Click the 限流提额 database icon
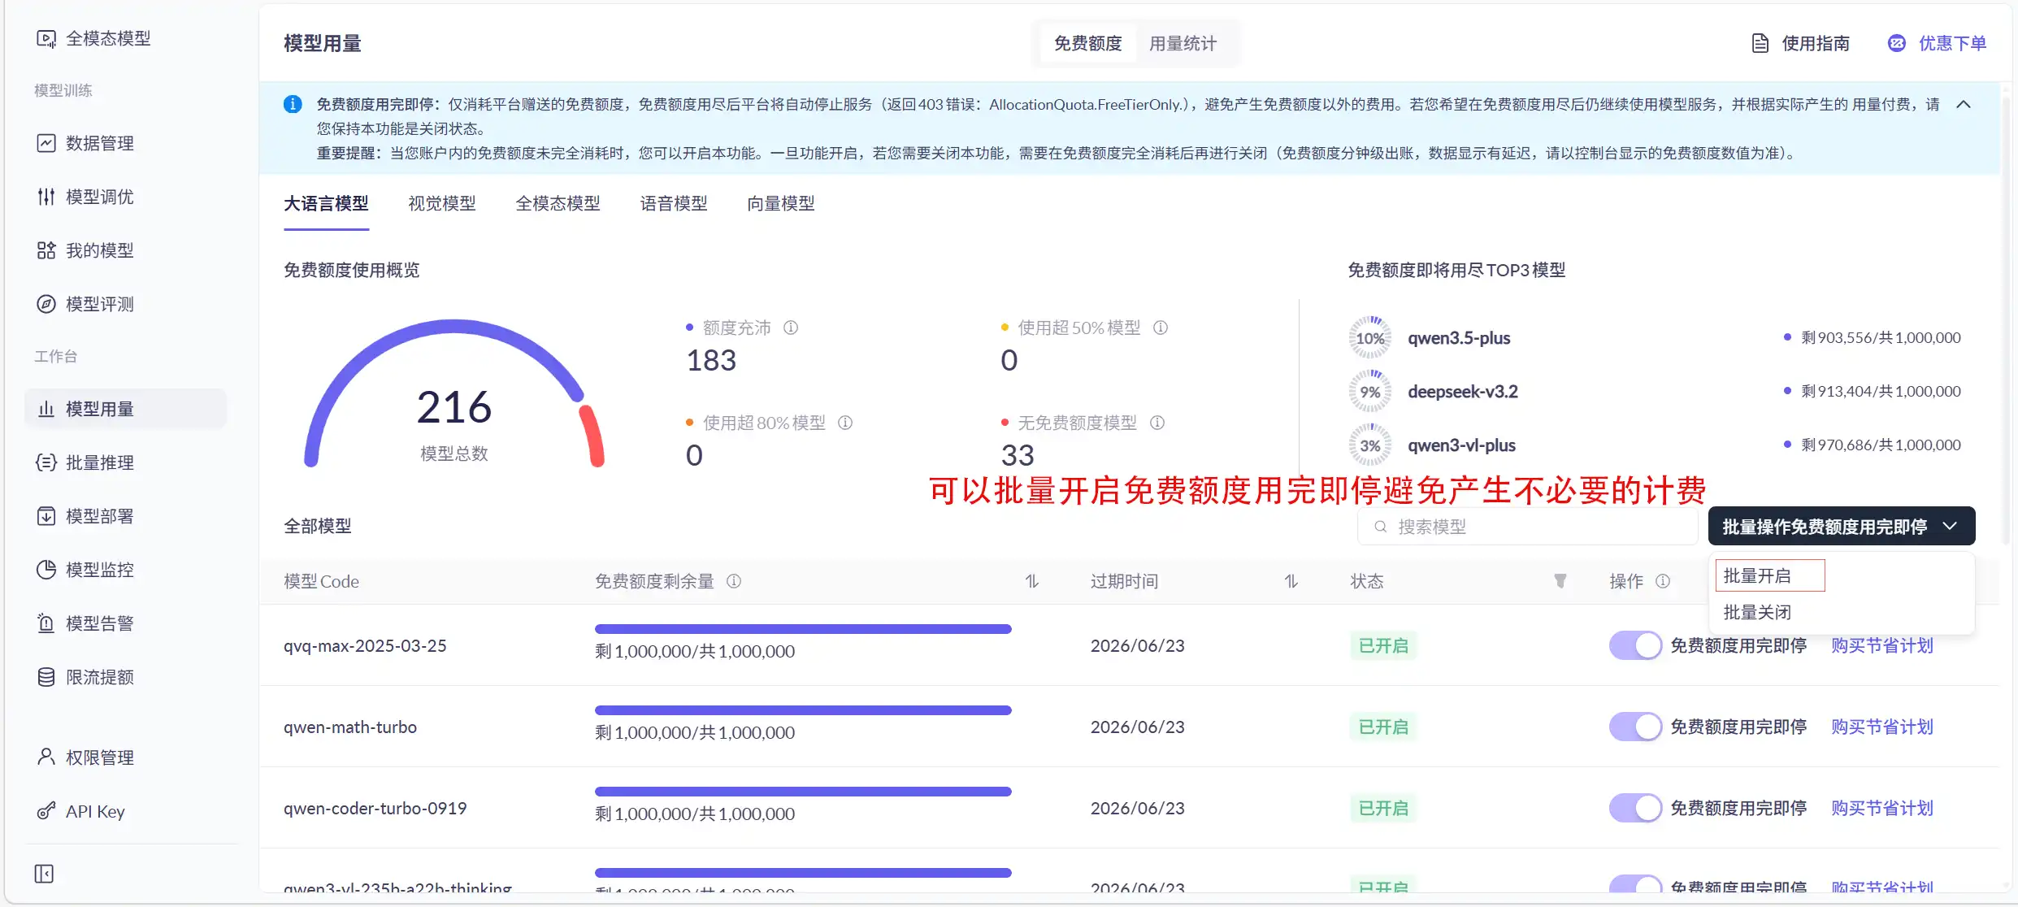 click(46, 677)
